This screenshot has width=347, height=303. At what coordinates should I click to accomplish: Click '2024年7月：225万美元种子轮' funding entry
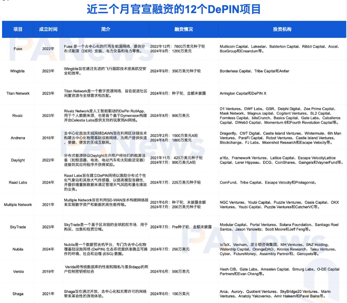click(176, 183)
